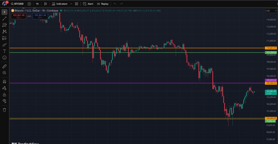This screenshot has height=144, width=278.
Task: Click the red 103,841.45 SELL button
Action: (18, 16)
